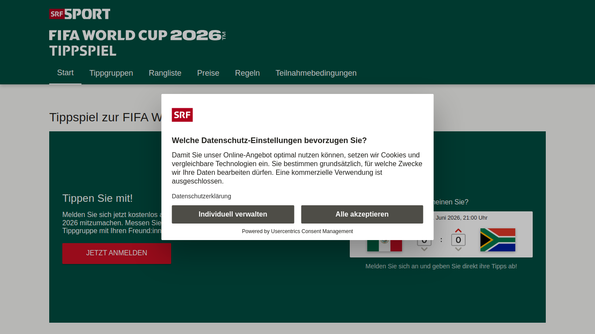The image size is (595, 334).
Task: Click the 'Welche Datenschutz-Einstellungen bevorzugen Sie?' heading
Action: pyautogui.click(x=269, y=140)
